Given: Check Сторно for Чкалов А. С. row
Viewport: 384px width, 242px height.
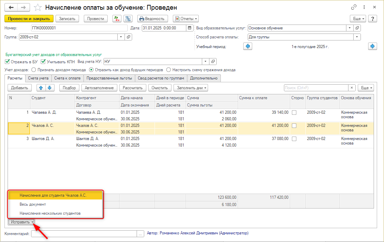Looking at the screenshot, I should 294,125.
